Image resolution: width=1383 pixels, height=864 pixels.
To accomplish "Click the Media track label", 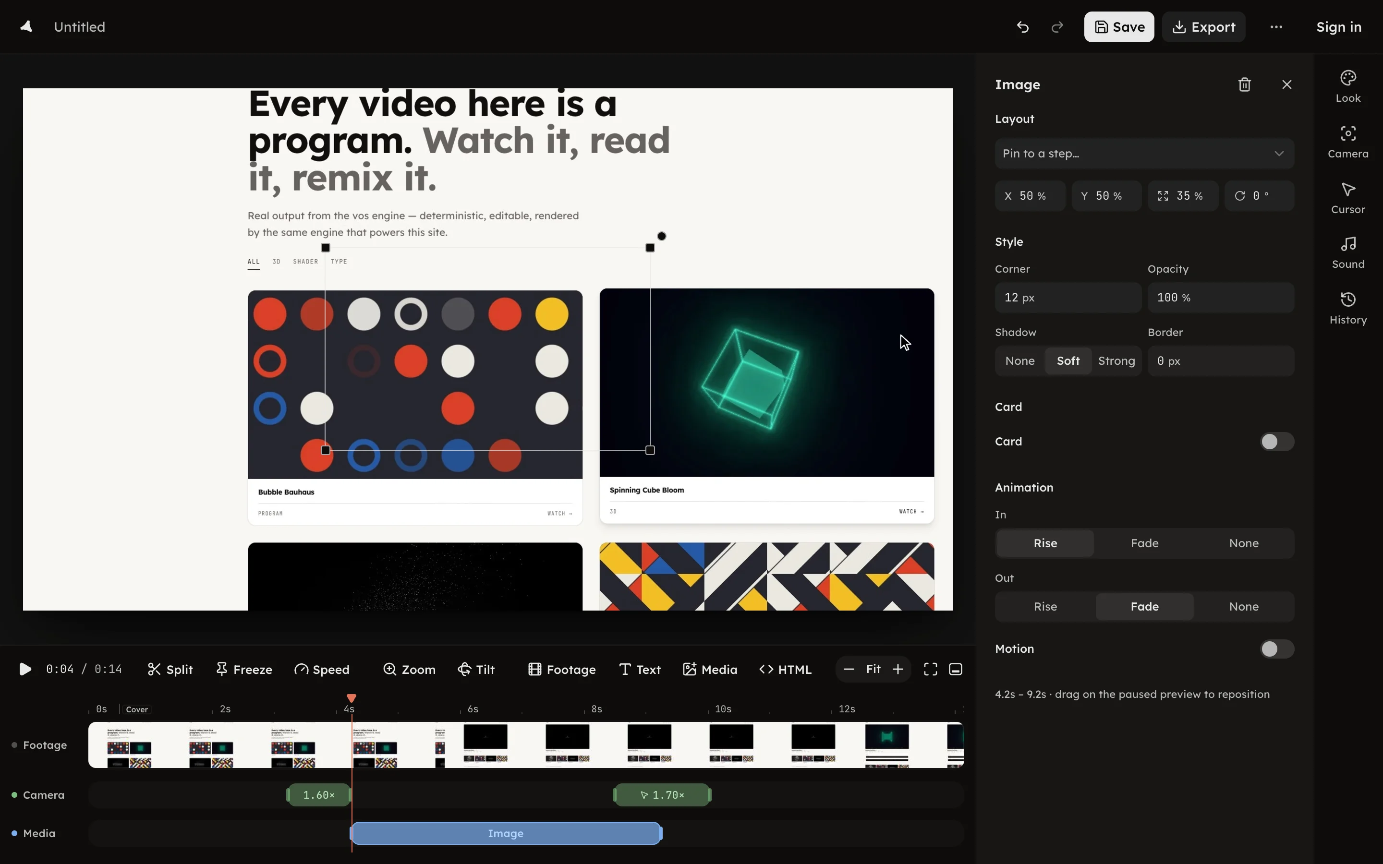I will click(39, 833).
